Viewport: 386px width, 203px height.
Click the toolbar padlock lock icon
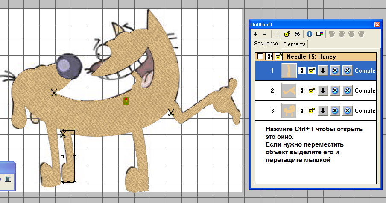coord(287,34)
